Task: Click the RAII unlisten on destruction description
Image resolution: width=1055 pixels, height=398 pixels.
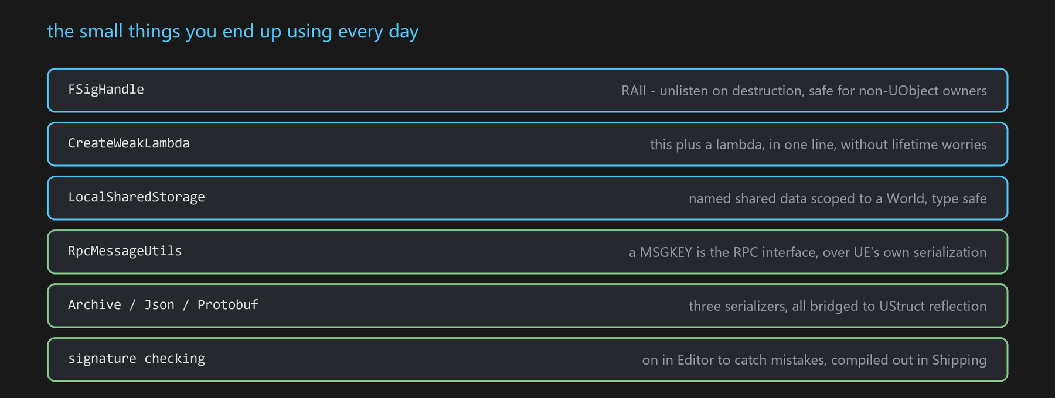Action: [x=804, y=91]
